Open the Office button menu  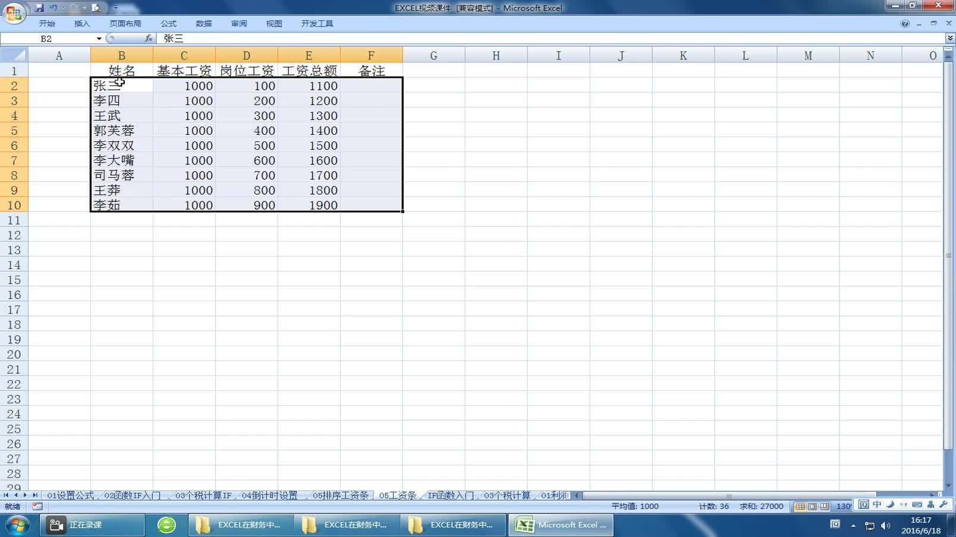[x=13, y=12]
